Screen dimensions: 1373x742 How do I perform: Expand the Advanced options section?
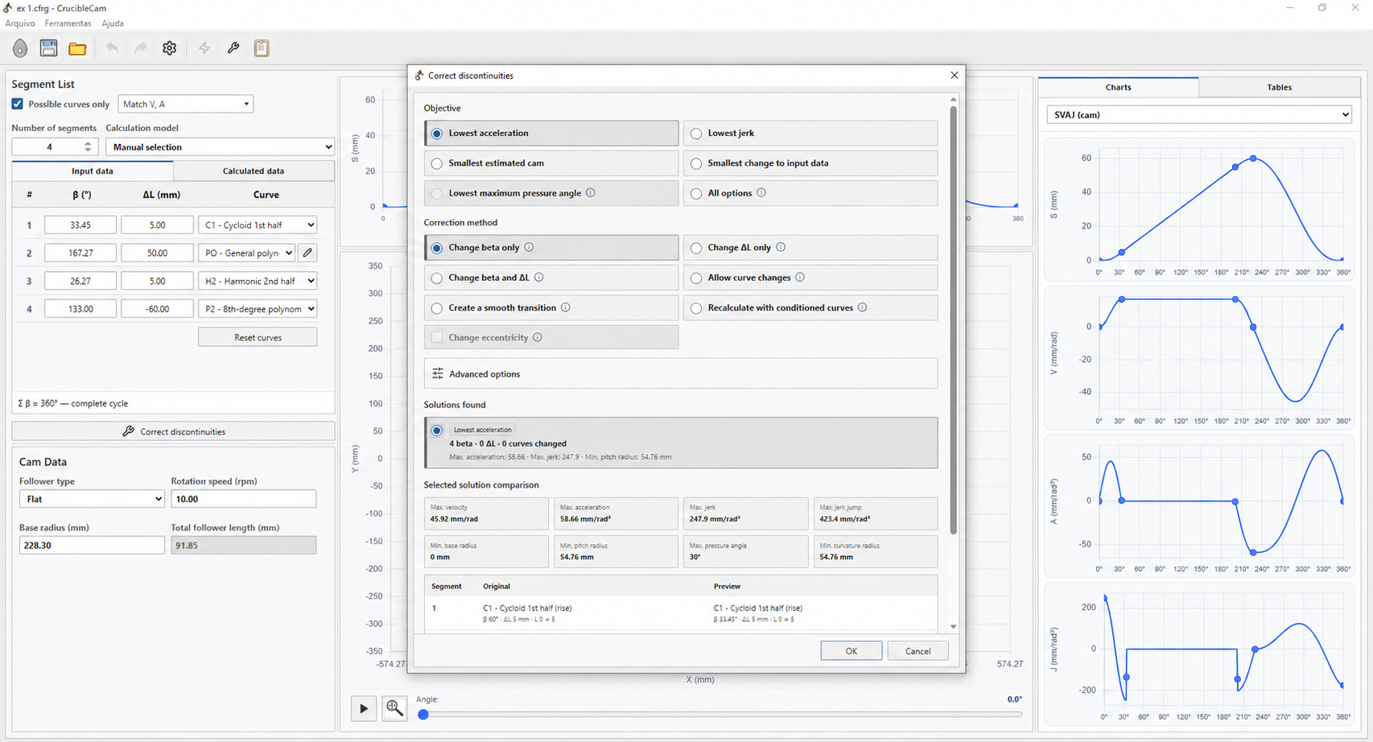pyautogui.click(x=681, y=373)
